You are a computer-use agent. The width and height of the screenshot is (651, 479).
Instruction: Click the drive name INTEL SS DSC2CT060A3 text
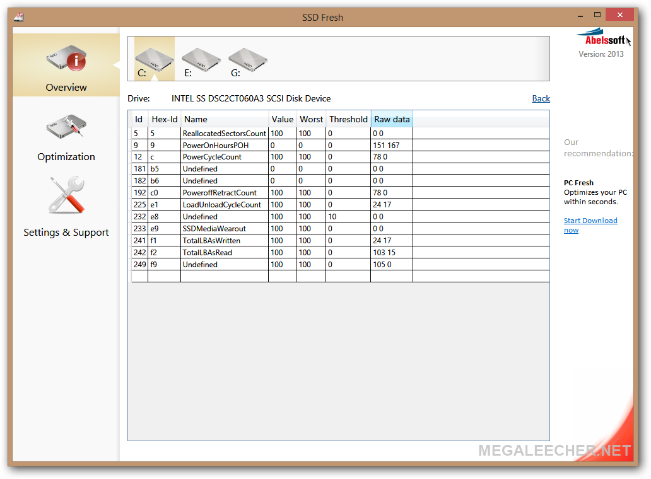(x=251, y=99)
